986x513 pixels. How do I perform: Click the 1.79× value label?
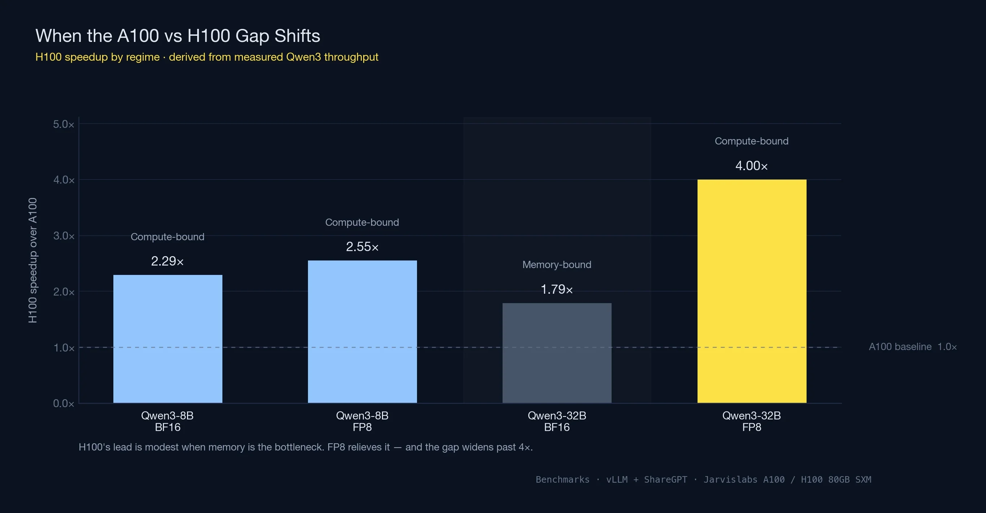[556, 289]
